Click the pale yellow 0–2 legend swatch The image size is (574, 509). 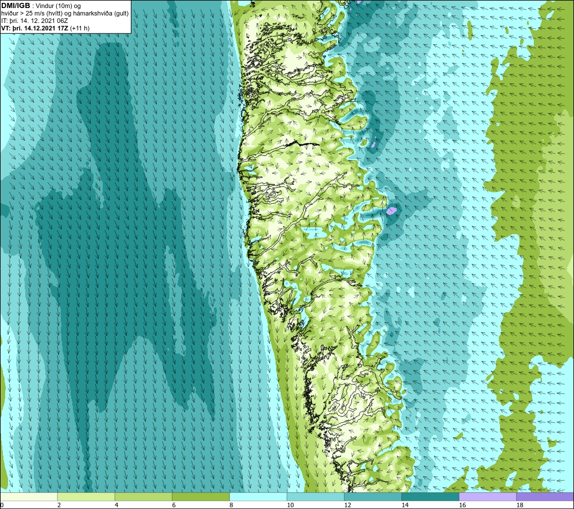click(29, 496)
